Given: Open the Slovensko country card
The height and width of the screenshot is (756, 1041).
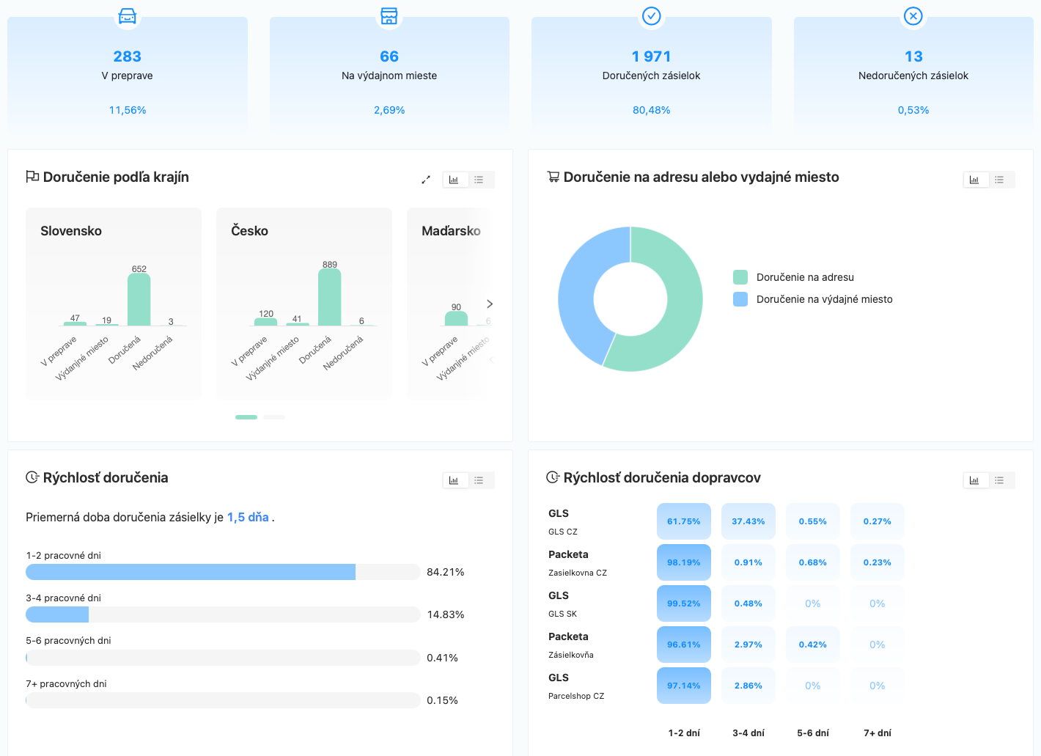Looking at the screenshot, I should pos(114,303).
